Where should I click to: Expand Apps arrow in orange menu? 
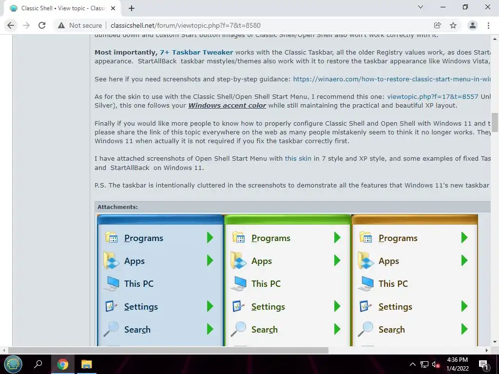click(x=464, y=261)
